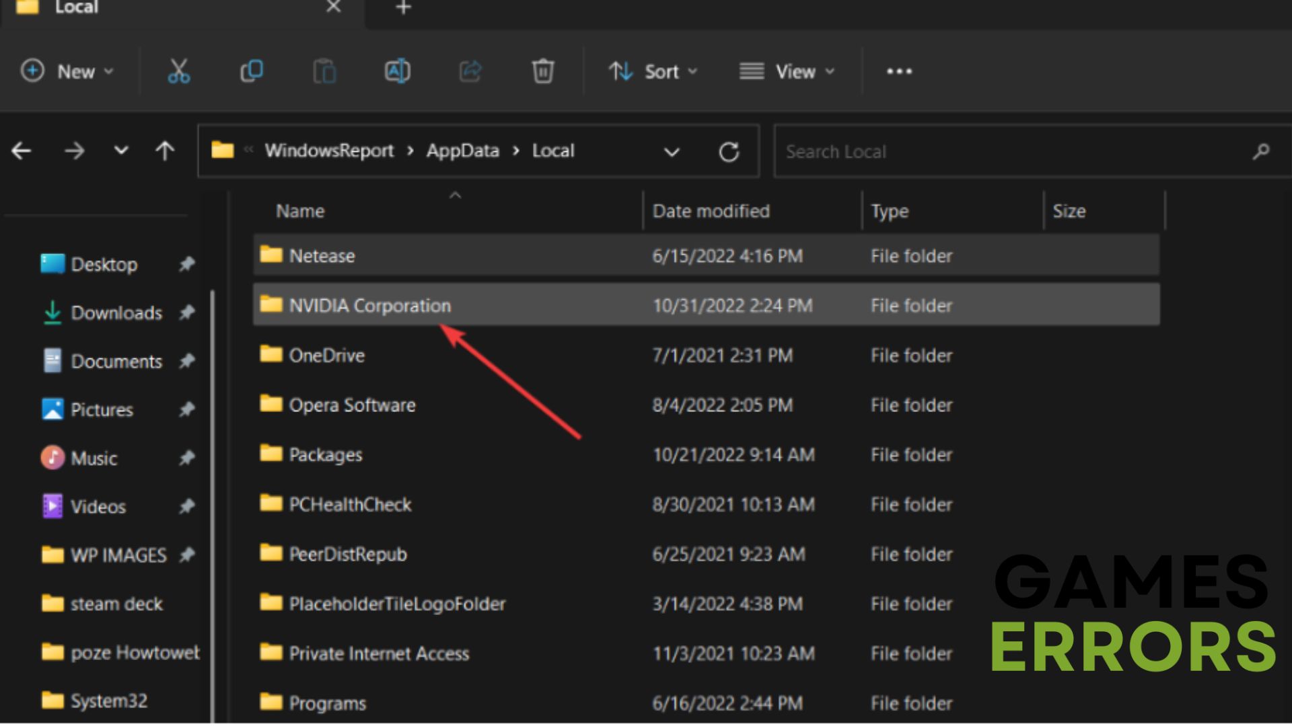
Task: Expand the Sort options dropdown
Action: (x=653, y=71)
